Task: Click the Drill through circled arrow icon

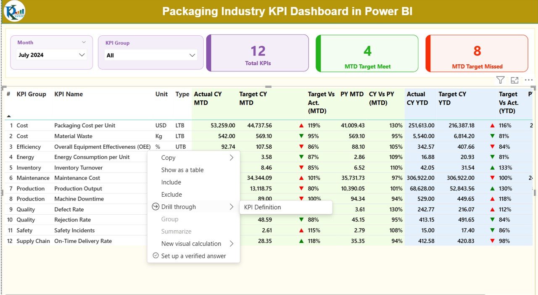Action: tap(156, 207)
